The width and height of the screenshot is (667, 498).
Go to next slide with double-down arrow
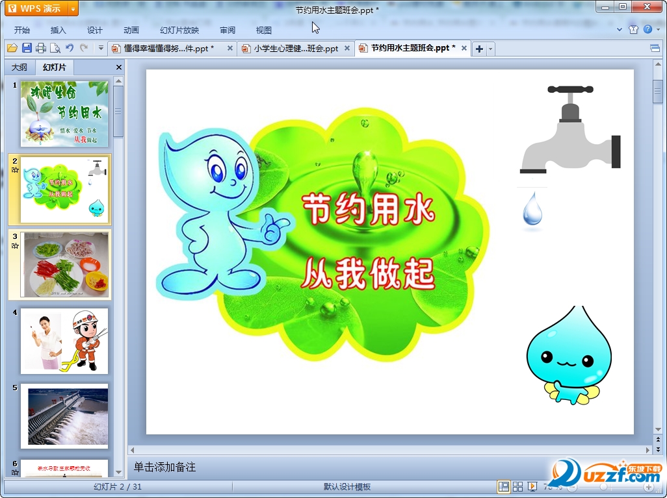tap(658, 449)
